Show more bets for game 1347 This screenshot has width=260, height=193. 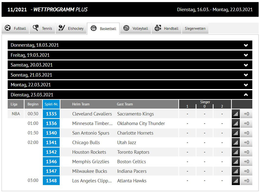coord(247,171)
